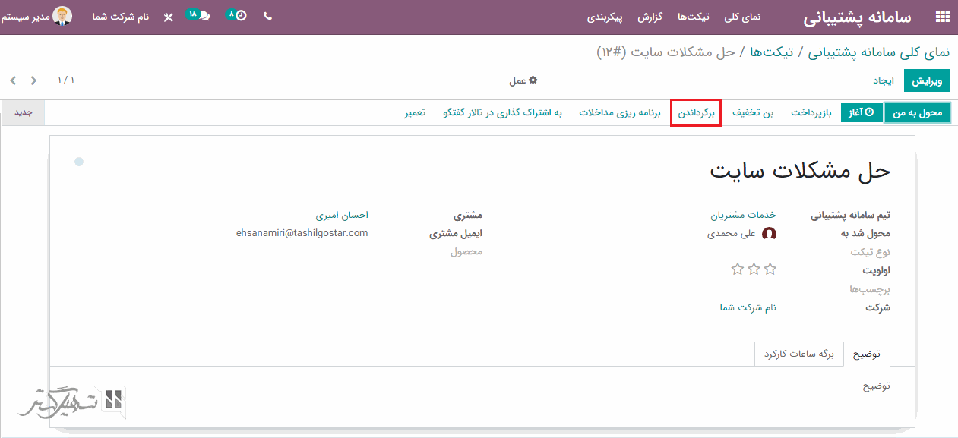Screen dimensions: 958x438
Task: Select the جدید stage in status bar
Action: pyautogui.click(x=24, y=112)
